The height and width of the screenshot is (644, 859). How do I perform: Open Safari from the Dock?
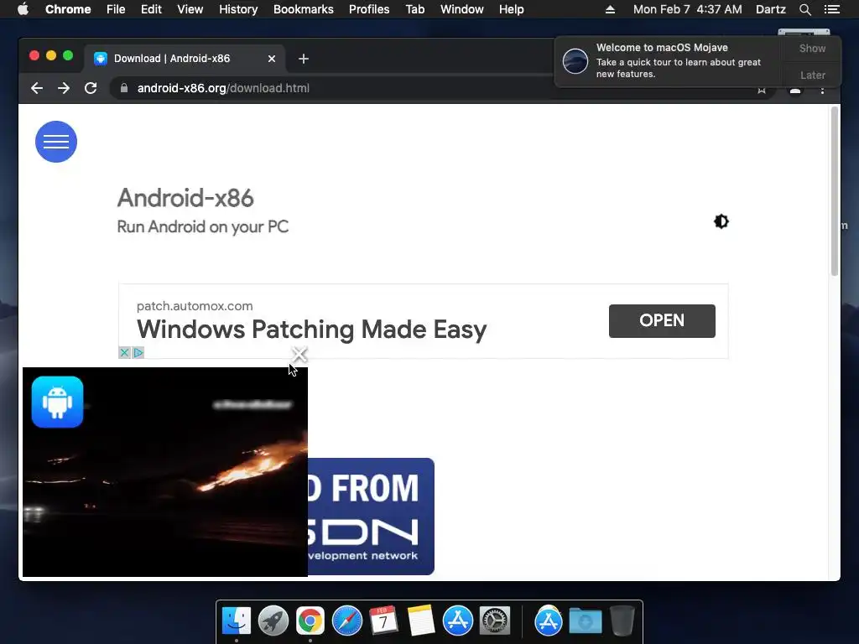click(x=346, y=621)
